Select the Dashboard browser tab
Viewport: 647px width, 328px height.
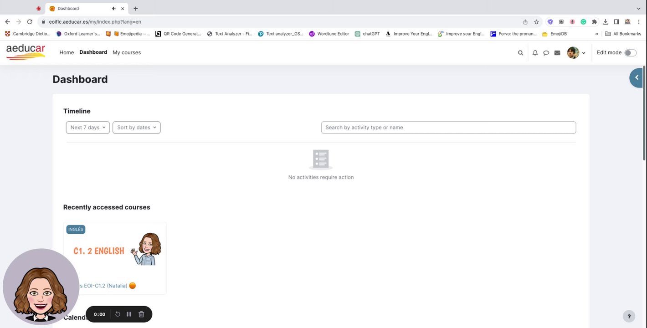[87, 8]
